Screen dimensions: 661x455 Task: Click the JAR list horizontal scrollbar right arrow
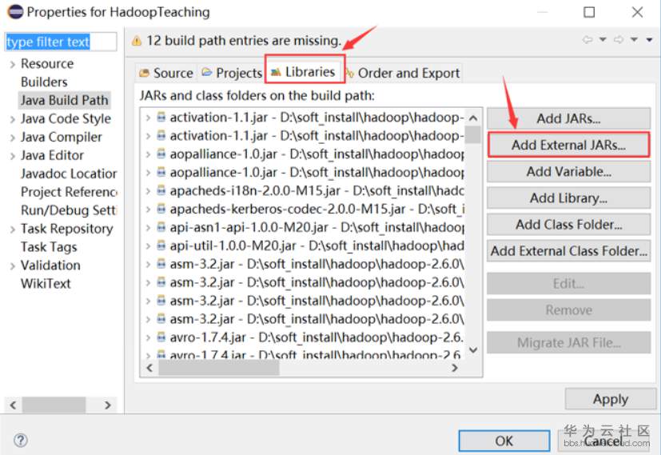[x=455, y=369]
